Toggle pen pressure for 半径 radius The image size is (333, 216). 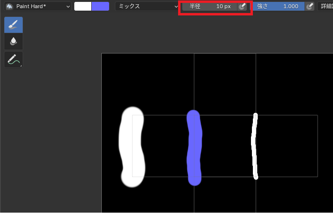242,6
